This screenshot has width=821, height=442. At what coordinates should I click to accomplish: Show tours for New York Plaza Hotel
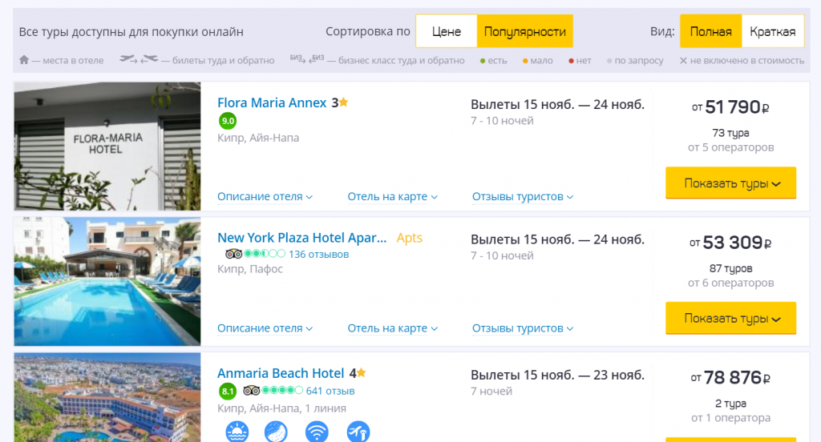(731, 318)
